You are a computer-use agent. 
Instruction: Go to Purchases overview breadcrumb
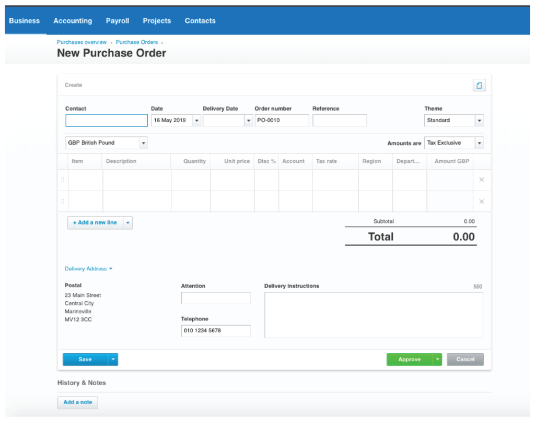click(x=82, y=42)
